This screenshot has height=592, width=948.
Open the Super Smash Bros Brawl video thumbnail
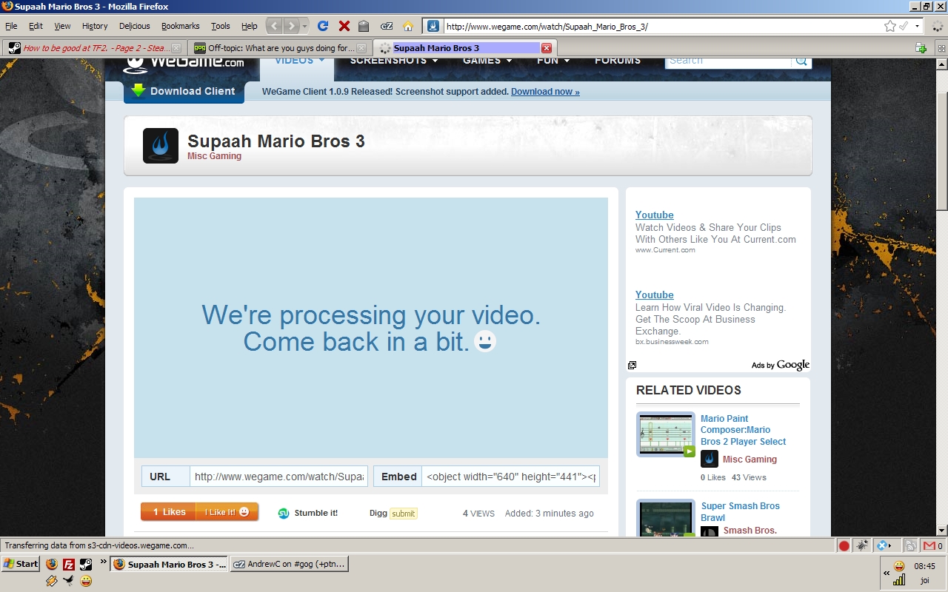click(666, 519)
